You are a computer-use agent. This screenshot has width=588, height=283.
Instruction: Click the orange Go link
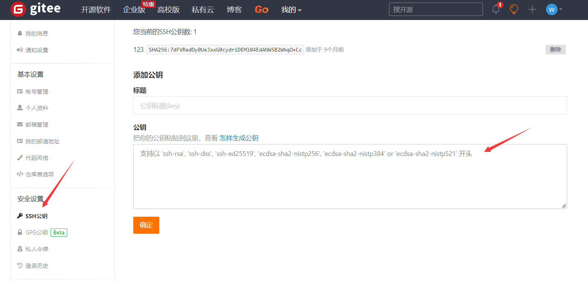point(261,10)
